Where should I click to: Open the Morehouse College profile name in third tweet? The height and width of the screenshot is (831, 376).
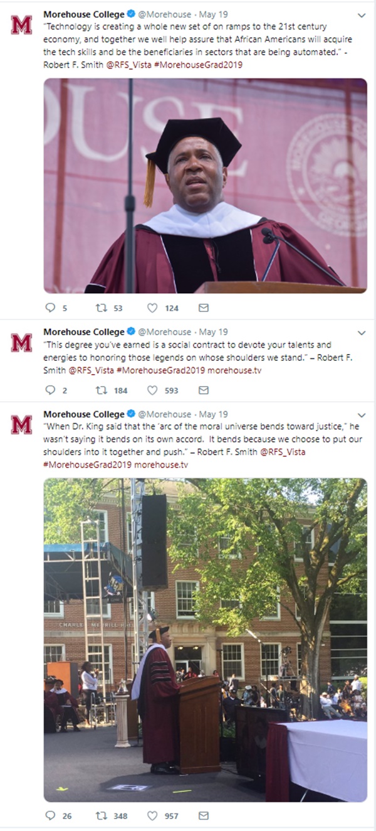click(84, 414)
